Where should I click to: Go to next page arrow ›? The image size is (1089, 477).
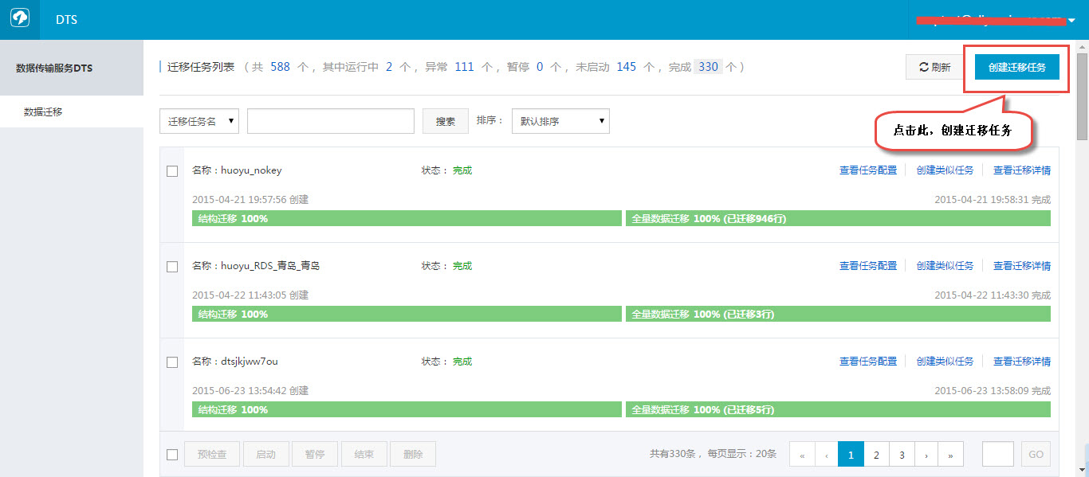pos(926,455)
